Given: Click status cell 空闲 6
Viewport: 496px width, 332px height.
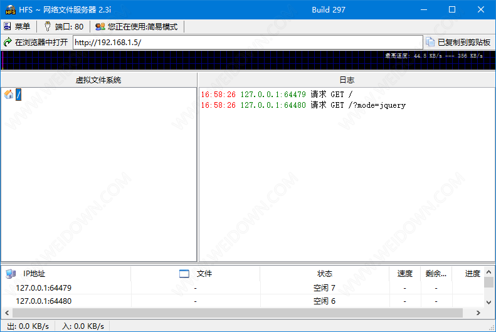Looking at the screenshot, I should 324,301.
